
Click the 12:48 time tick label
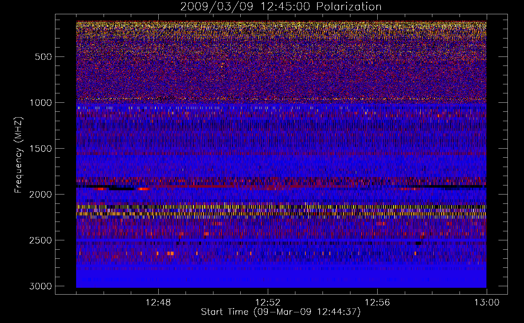click(x=158, y=303)
